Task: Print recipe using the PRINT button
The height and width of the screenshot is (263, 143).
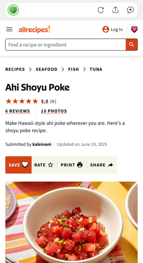Action: coord(72,165)
